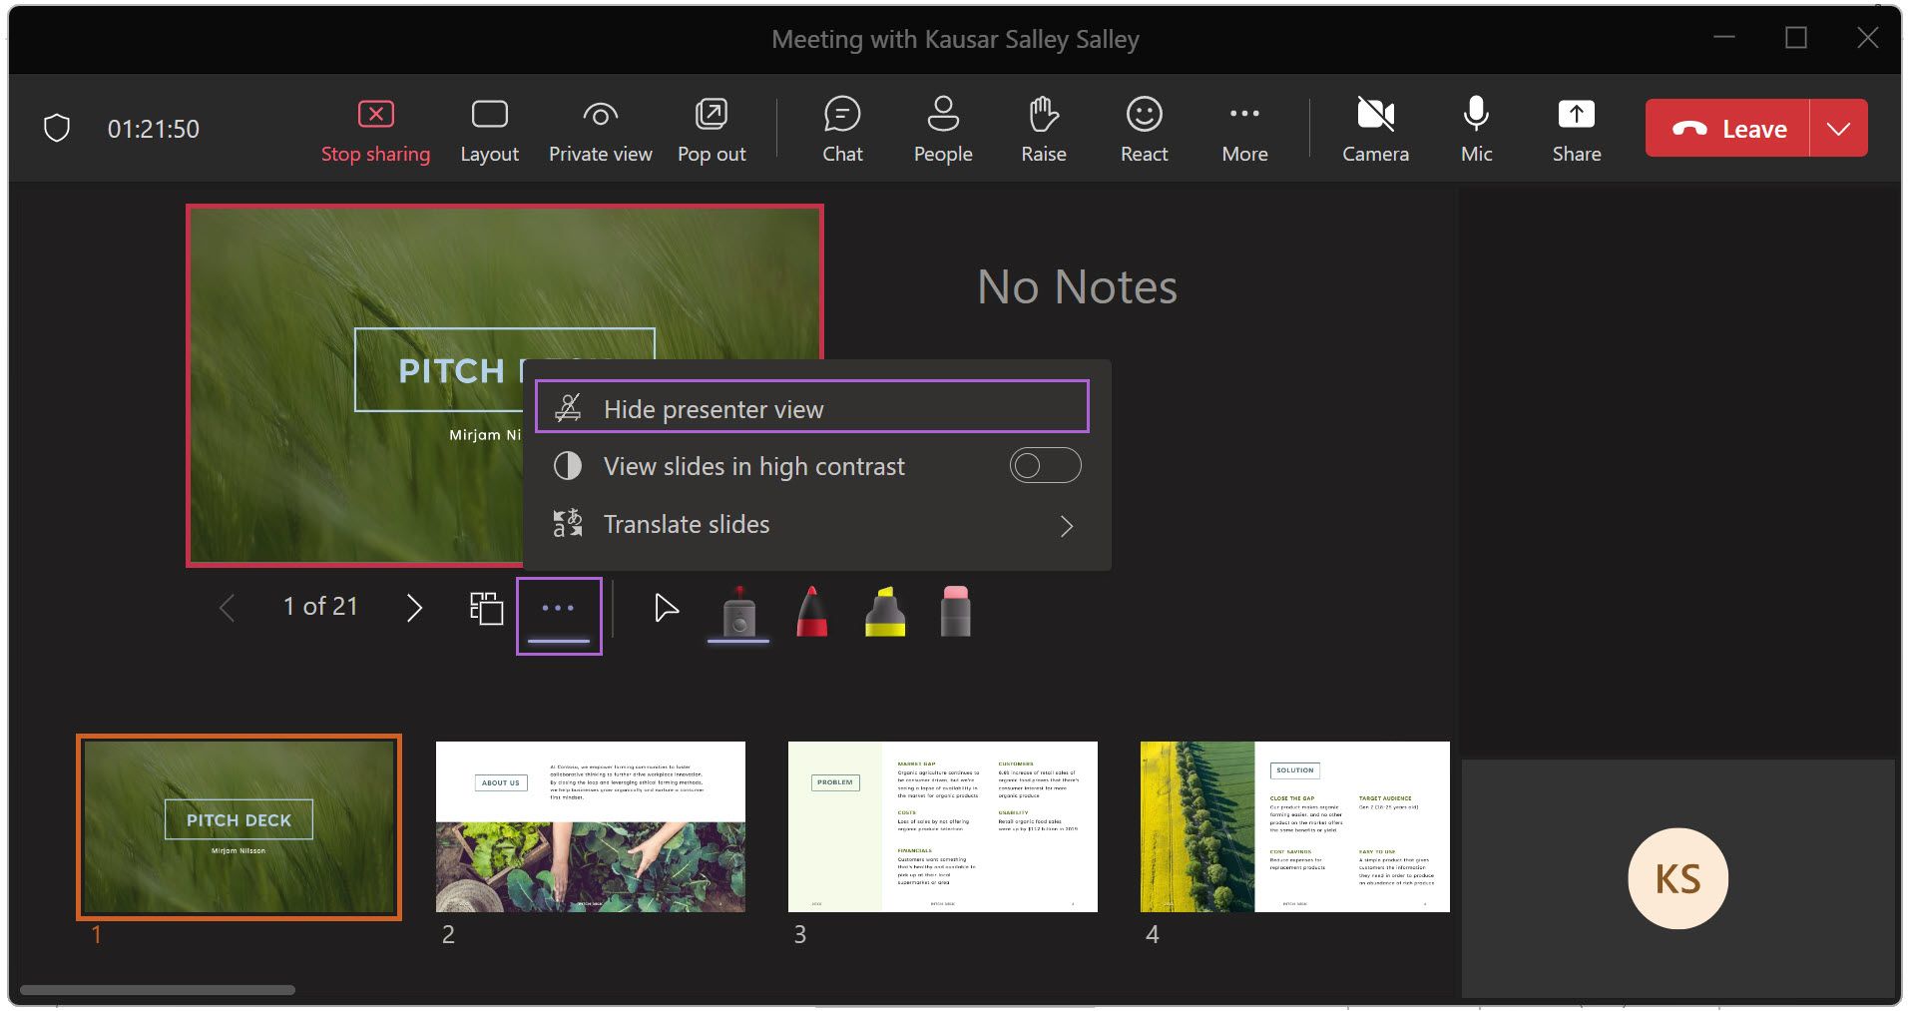Select the red pen annotation tool

click(811, 612)
